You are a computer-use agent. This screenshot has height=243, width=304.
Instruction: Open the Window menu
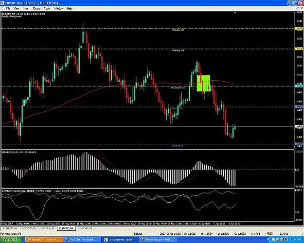58,9
